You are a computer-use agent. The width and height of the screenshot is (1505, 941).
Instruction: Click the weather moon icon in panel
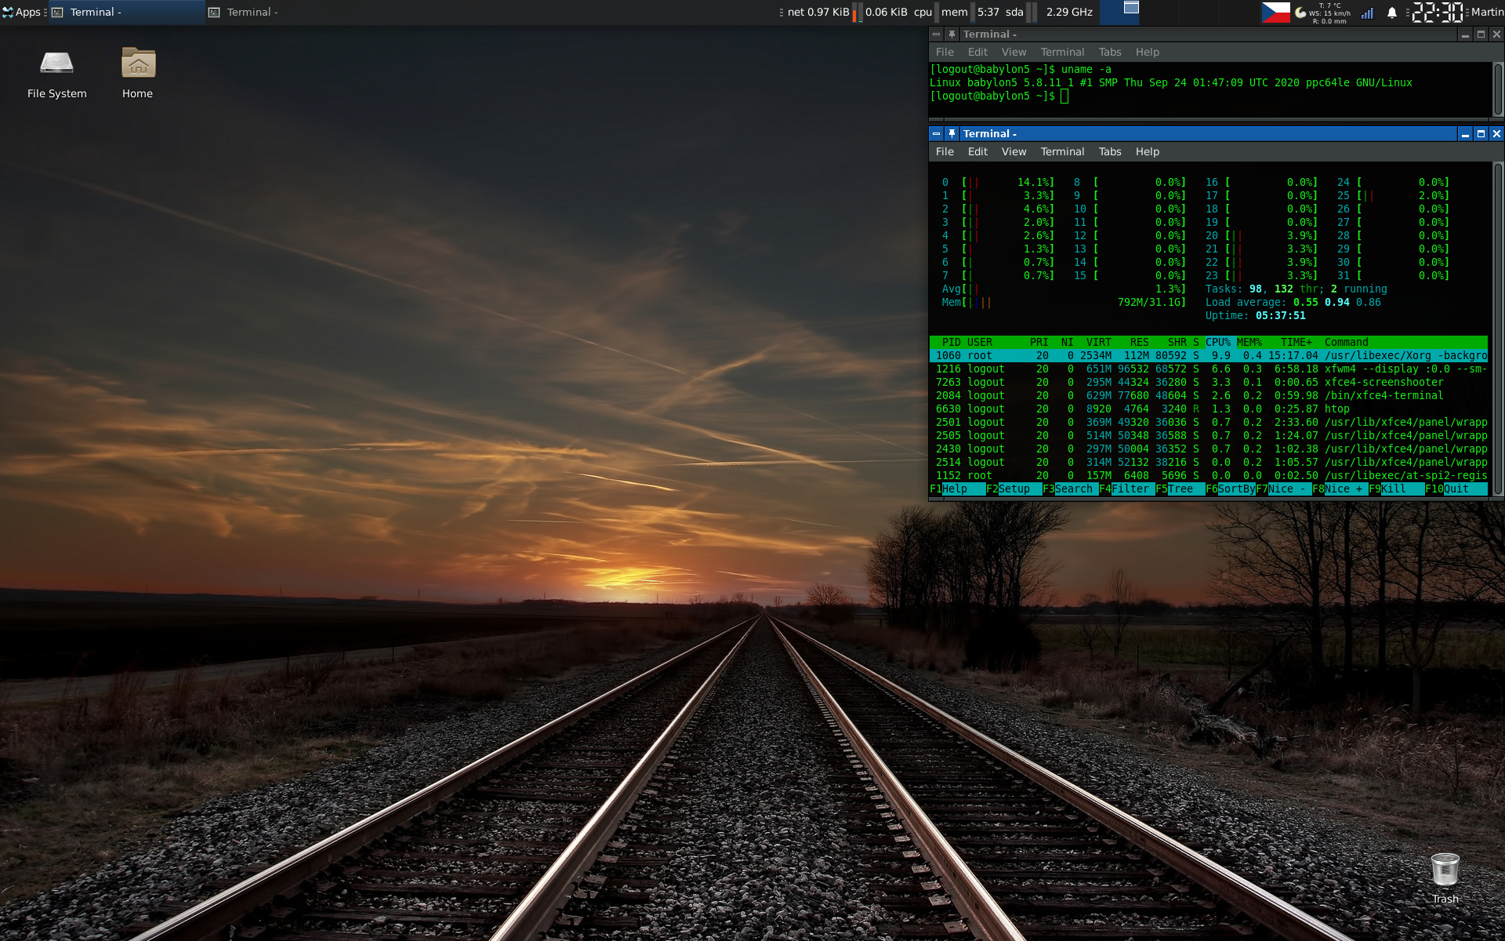click(x=1301, y=13)
